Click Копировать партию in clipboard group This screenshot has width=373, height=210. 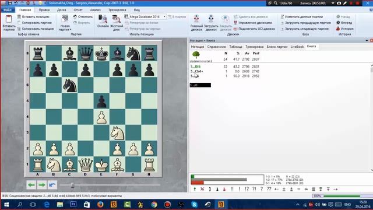pos(34,23)
